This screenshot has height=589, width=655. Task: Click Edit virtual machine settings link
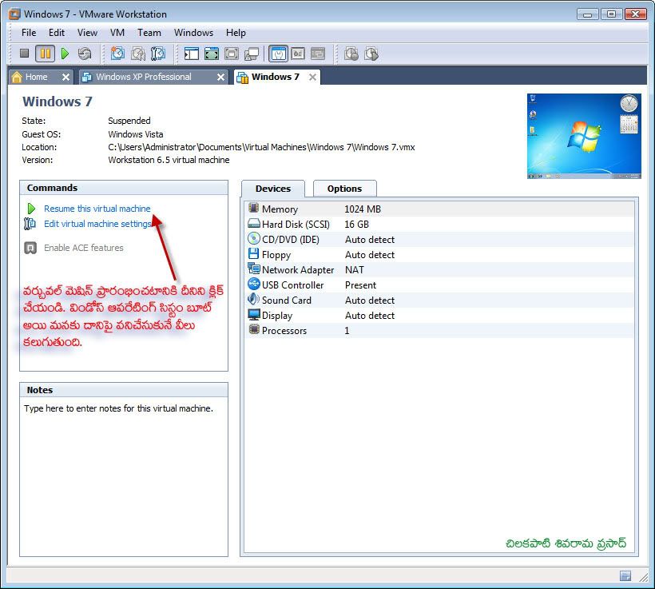[x=97, y=224]
